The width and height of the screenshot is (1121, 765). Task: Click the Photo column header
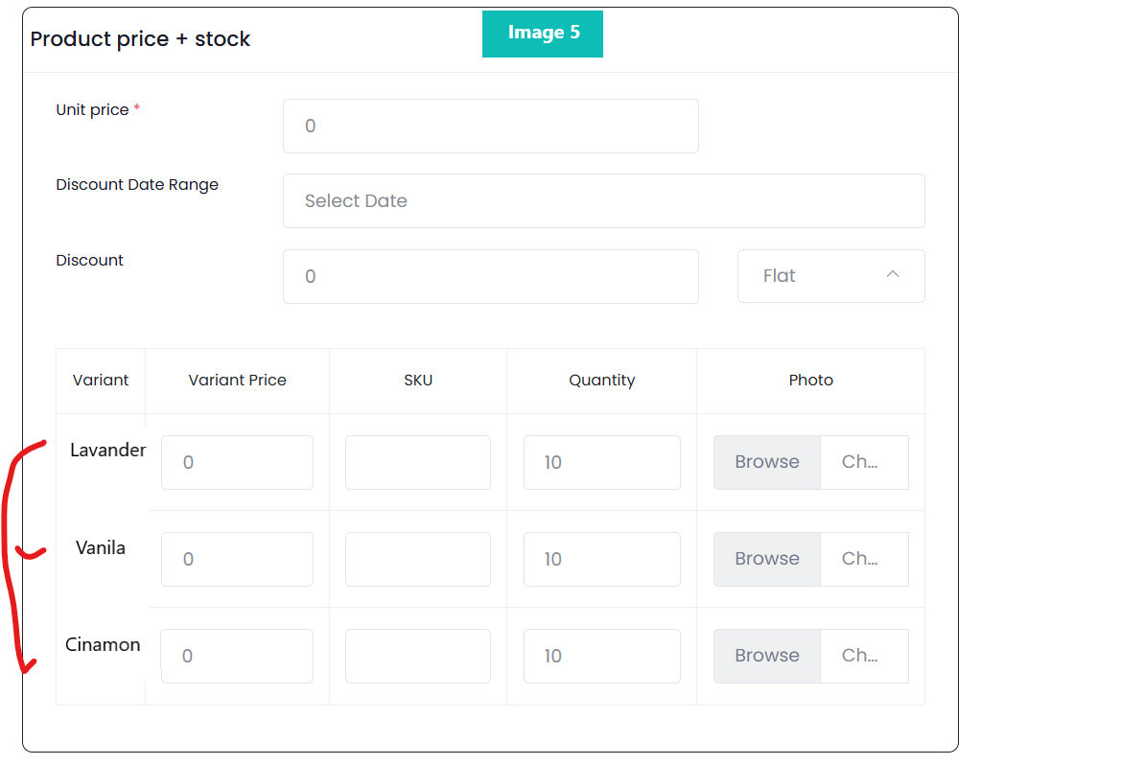[810, 381]
